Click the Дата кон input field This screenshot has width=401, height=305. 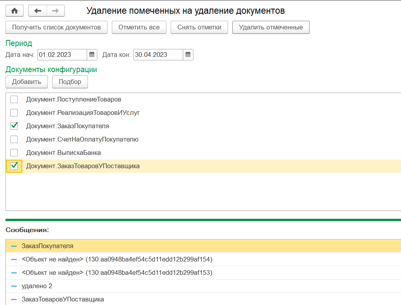[158, 54]
